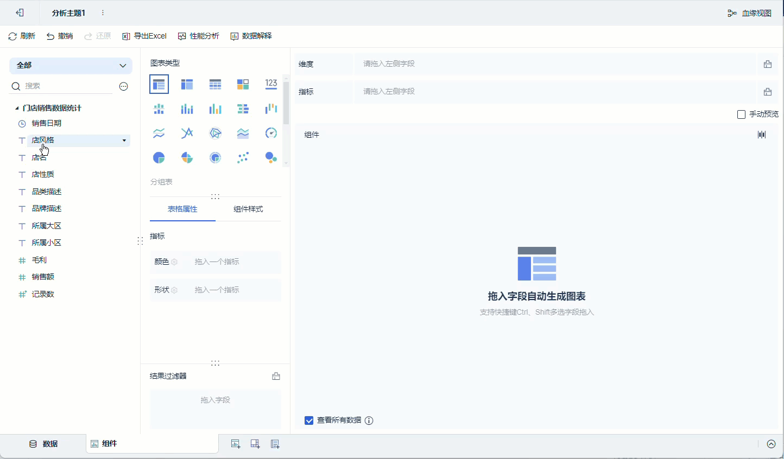
Task: Select the multi-series column chart type
Action: (215, 109)
